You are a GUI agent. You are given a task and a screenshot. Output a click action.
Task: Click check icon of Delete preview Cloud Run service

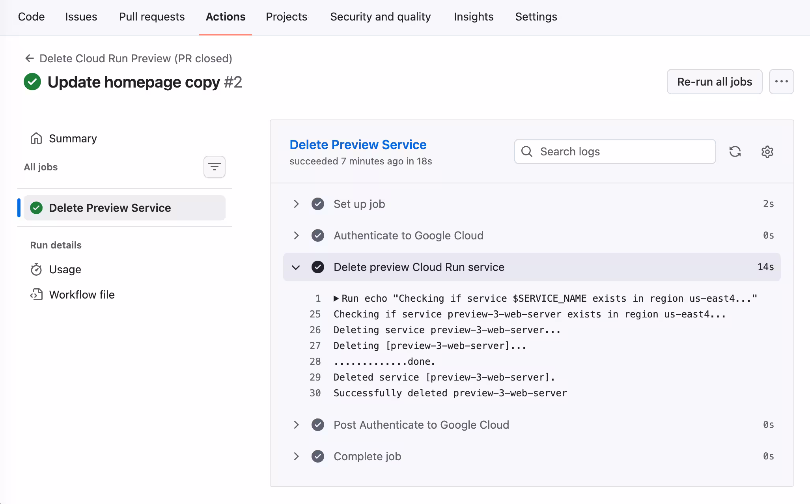318,267
